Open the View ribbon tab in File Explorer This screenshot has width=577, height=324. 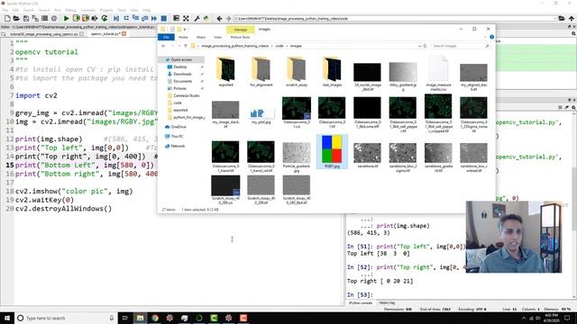click(x=218, y=37)
